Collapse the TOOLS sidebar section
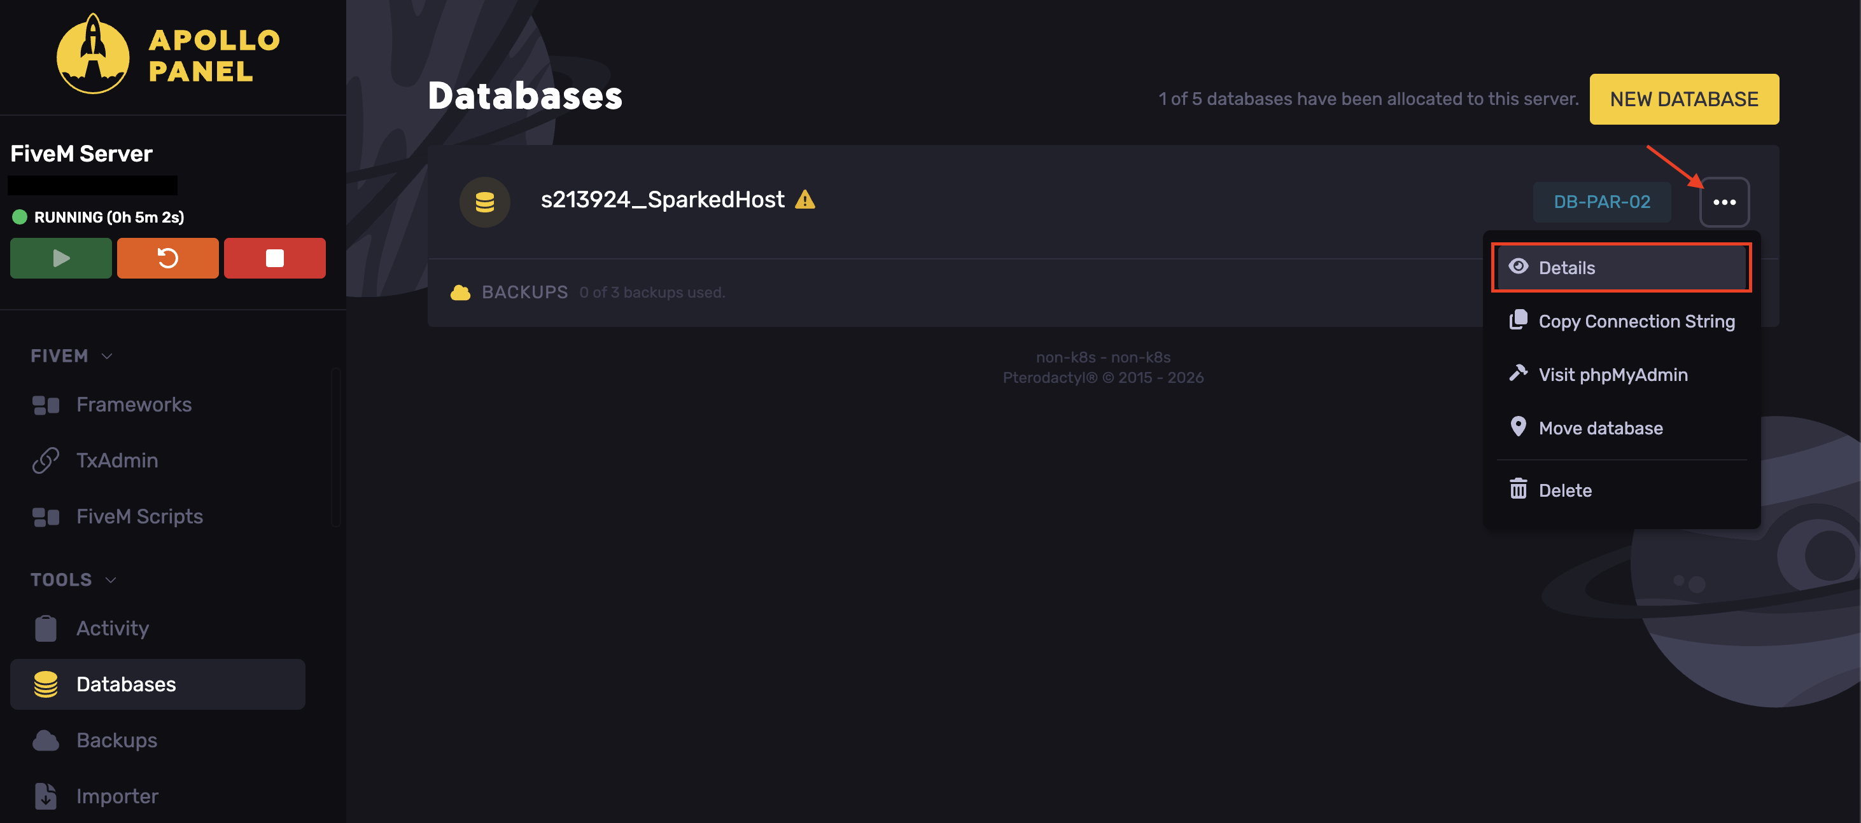Image resolution: width=1861 pixels, height=823 pixels. tap(73, 579)
